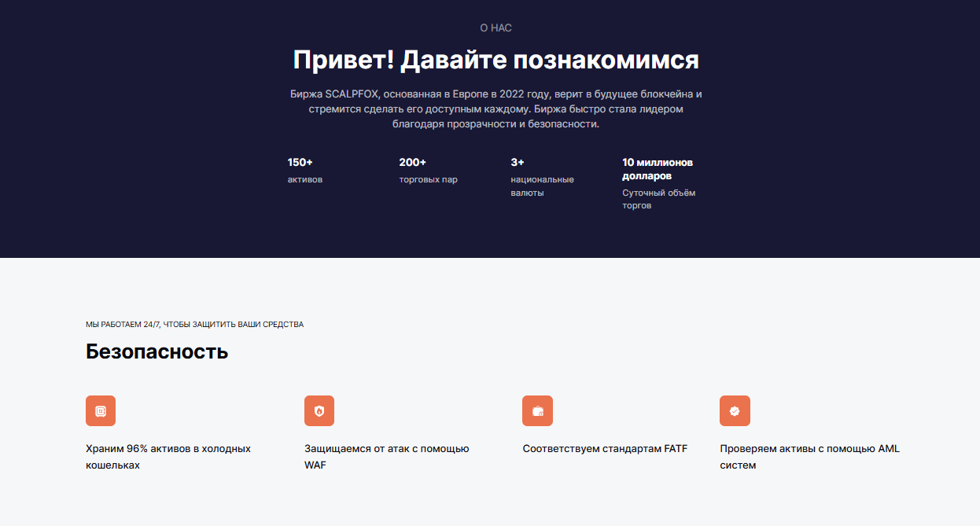Click the "Храним 96% активов в холодных кошельках" text

[168, 457]
